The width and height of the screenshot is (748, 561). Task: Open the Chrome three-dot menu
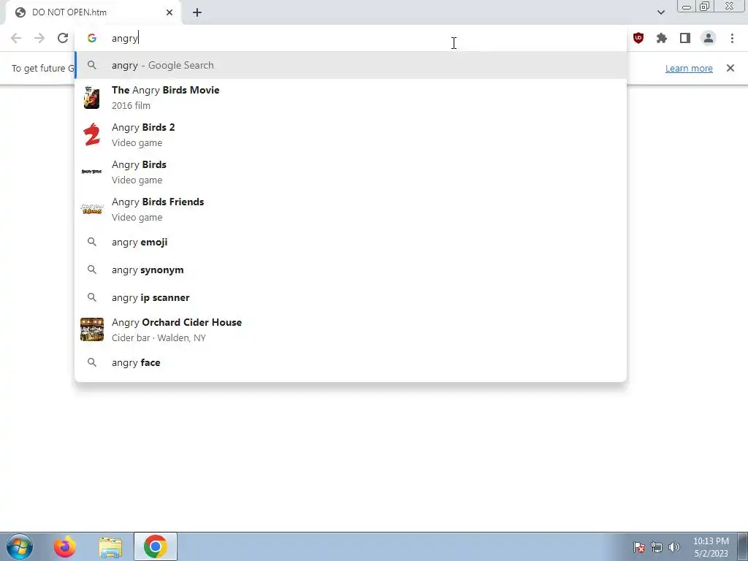(732, 38)
